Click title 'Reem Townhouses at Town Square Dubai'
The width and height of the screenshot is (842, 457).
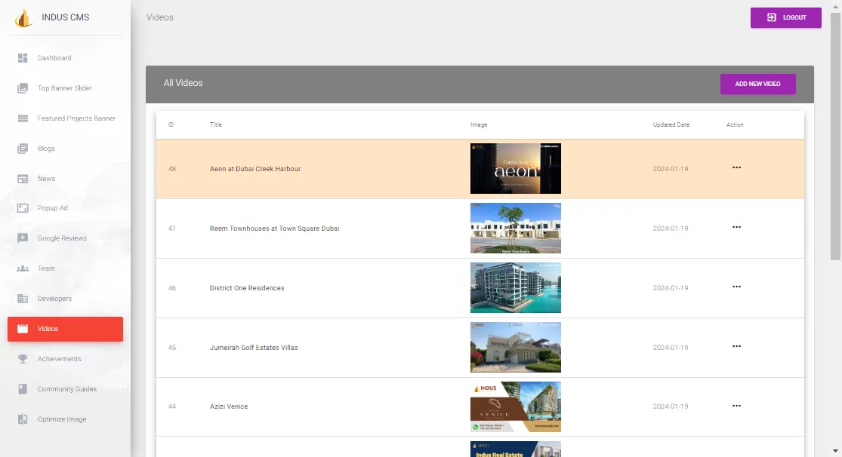pyautogui.click(x=274, y=228)
